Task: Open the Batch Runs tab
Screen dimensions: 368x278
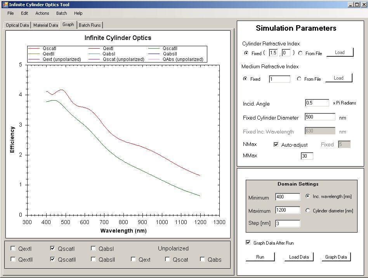Action: point(90,25)
